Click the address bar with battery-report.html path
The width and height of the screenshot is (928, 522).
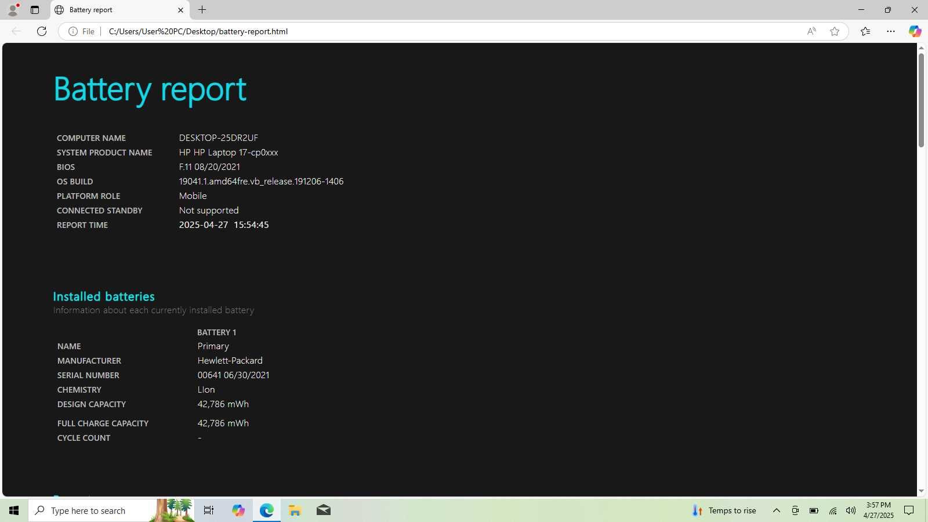(x=452, y=31)
